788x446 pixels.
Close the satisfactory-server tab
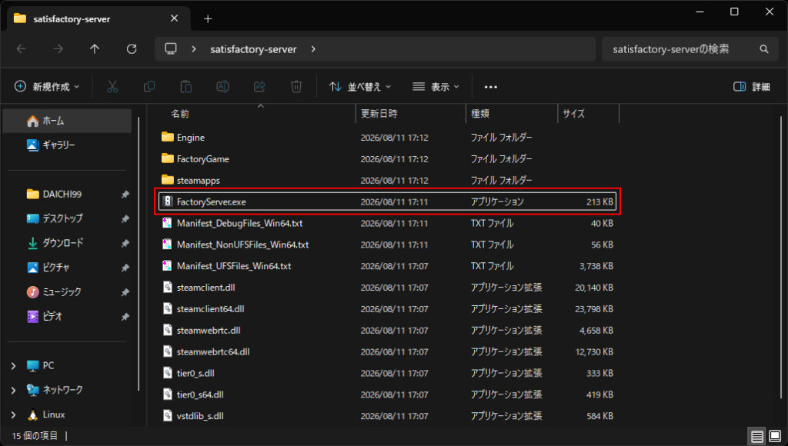pos(174,18)
